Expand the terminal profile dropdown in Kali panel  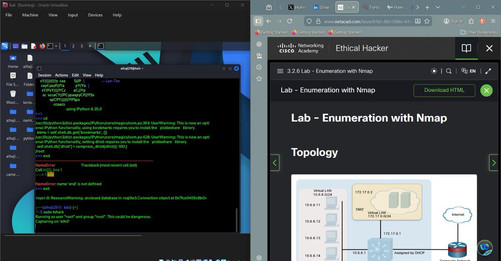56,46
